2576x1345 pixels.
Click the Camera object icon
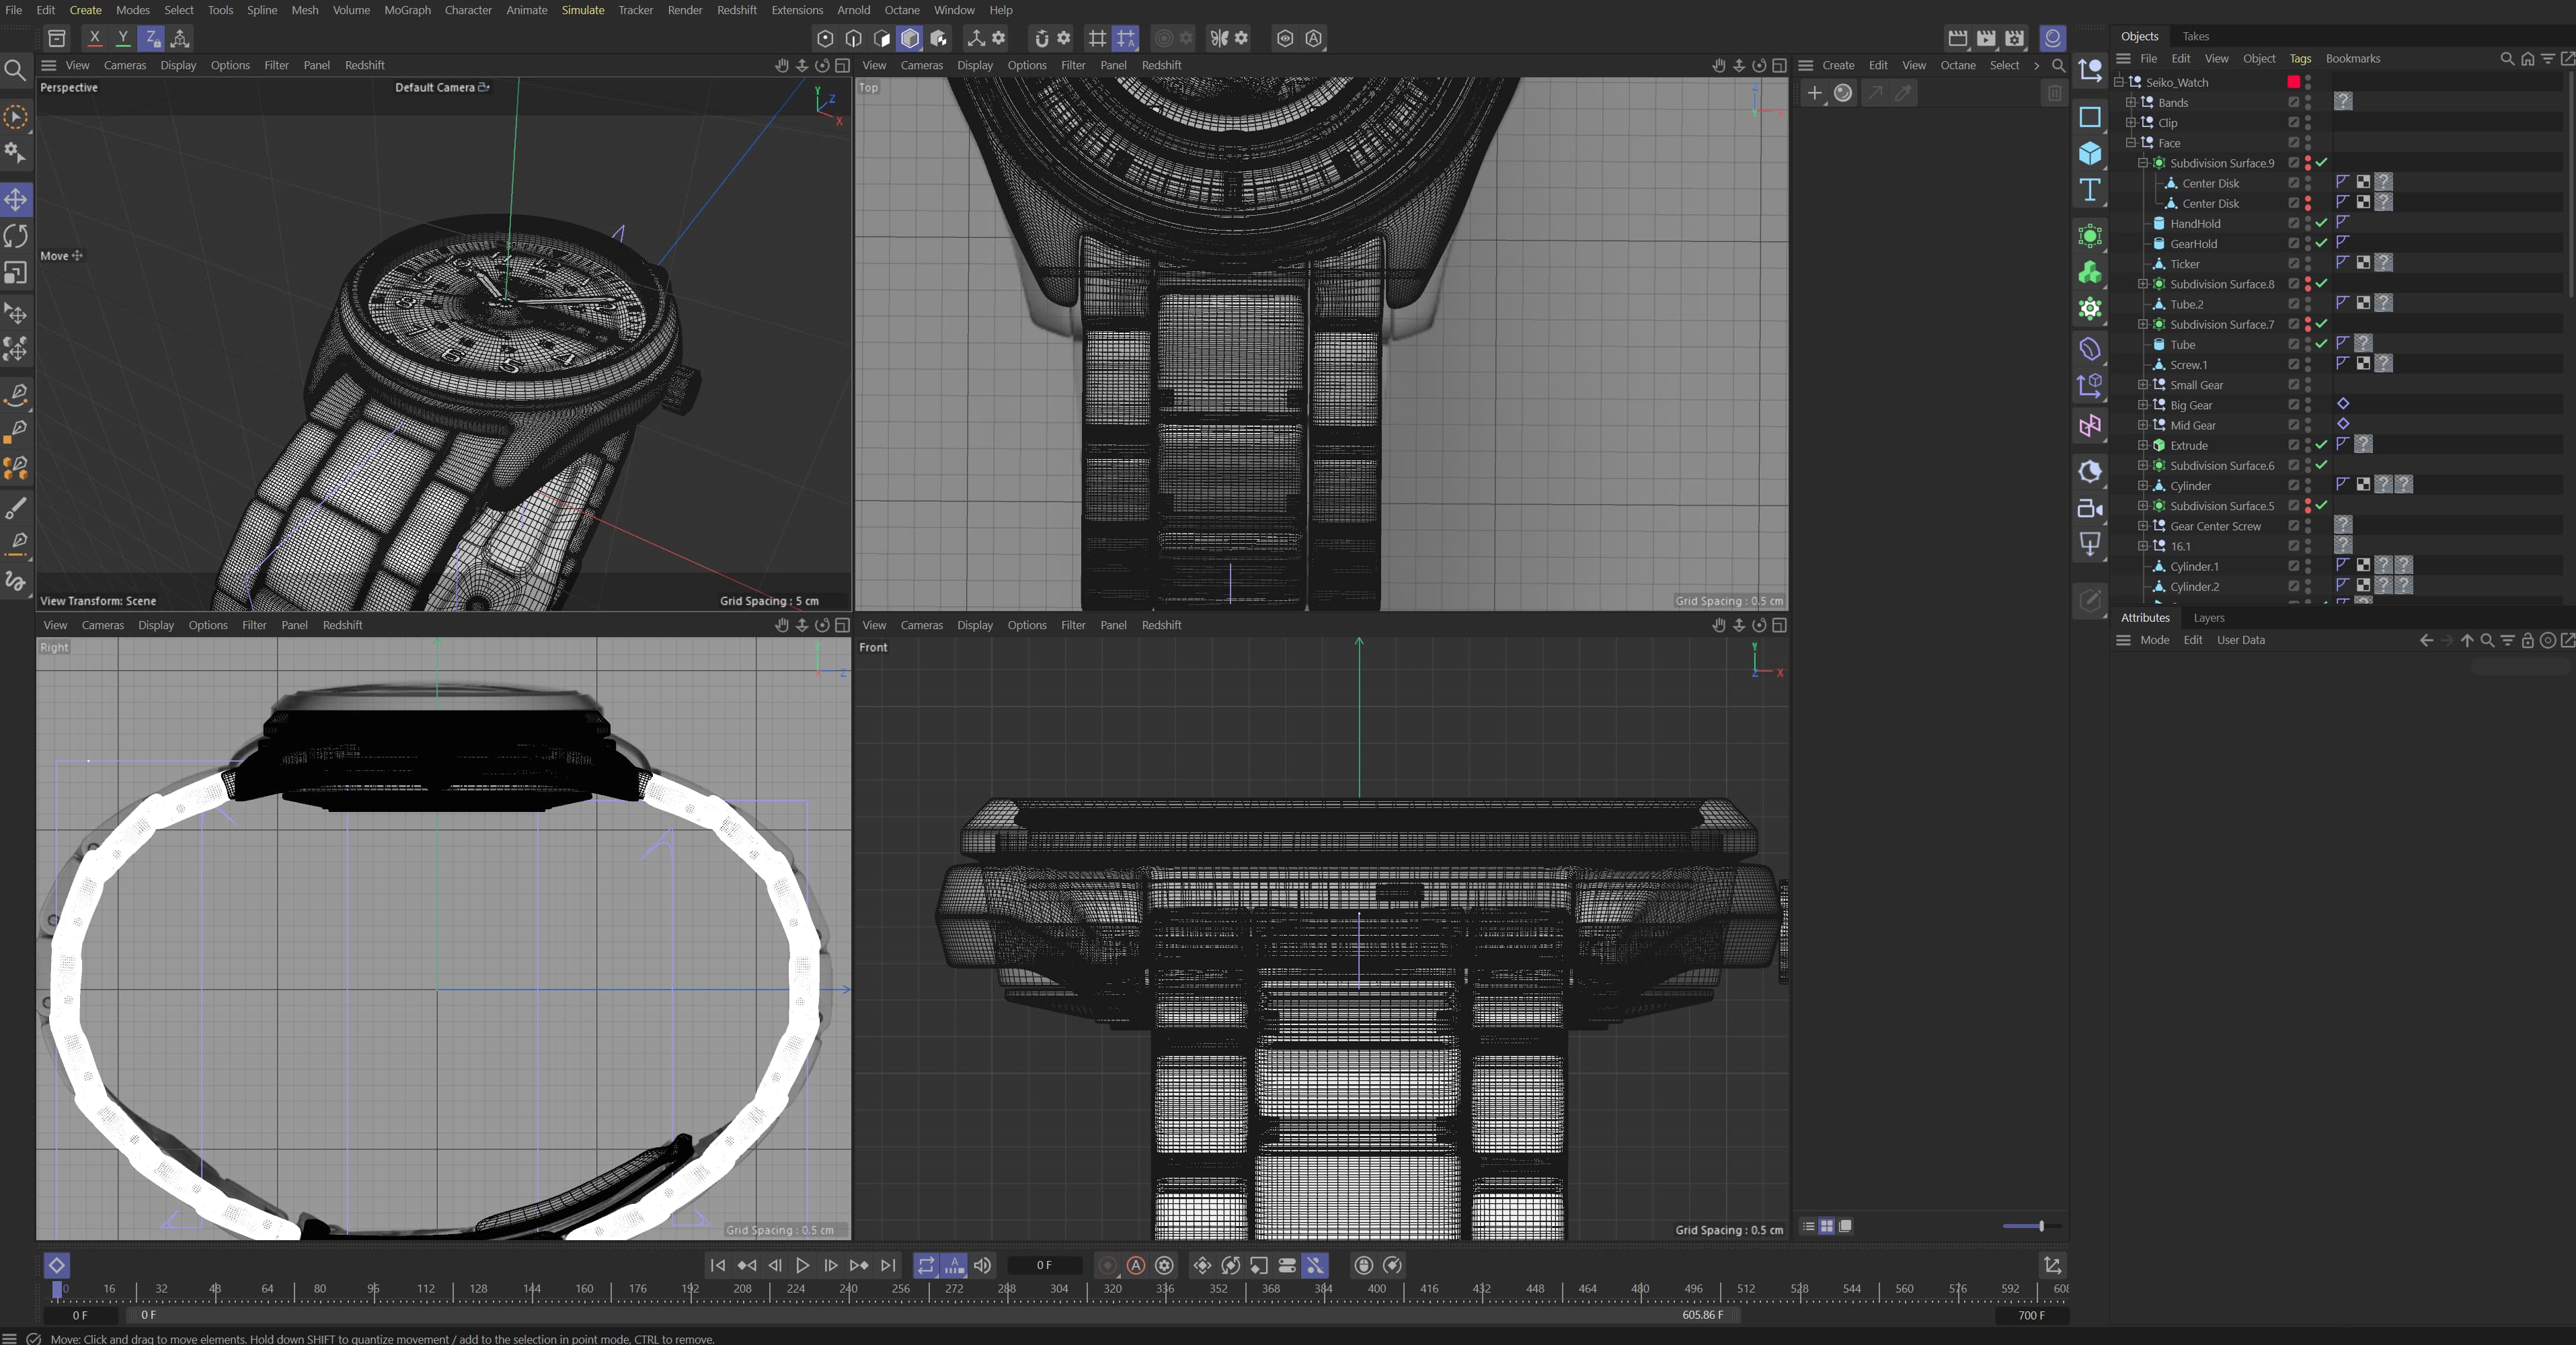click(x=2090, y=508)
